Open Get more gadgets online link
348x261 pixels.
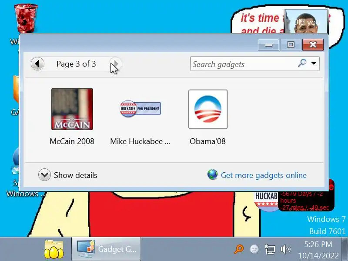[x=264, y=175]
